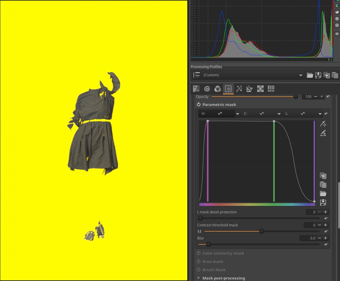Open the Transform tab with scissors icon

tap(249, 89)
